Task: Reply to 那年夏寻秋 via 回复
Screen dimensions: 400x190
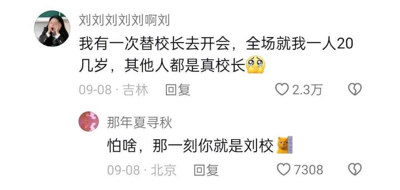Action: 206,170
